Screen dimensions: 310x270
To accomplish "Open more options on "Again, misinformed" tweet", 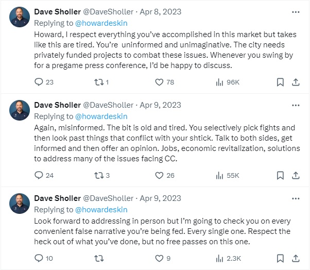I will (295, 105).
